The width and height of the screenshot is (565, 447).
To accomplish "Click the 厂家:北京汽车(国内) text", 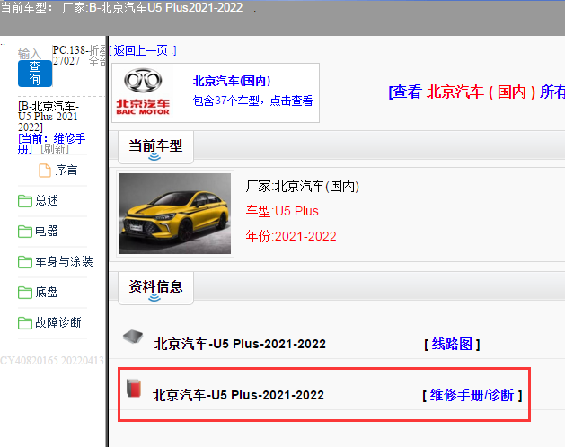I will click(x=303, y=186).
